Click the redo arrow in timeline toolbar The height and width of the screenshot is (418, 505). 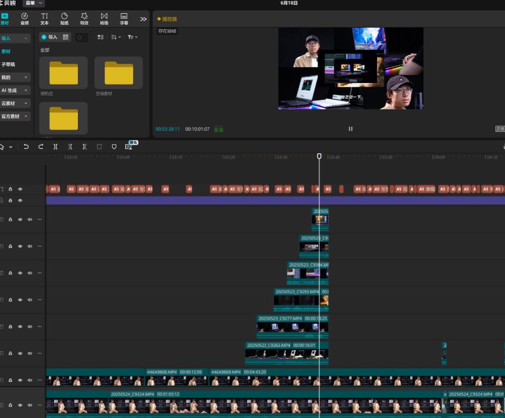point(41,147)
